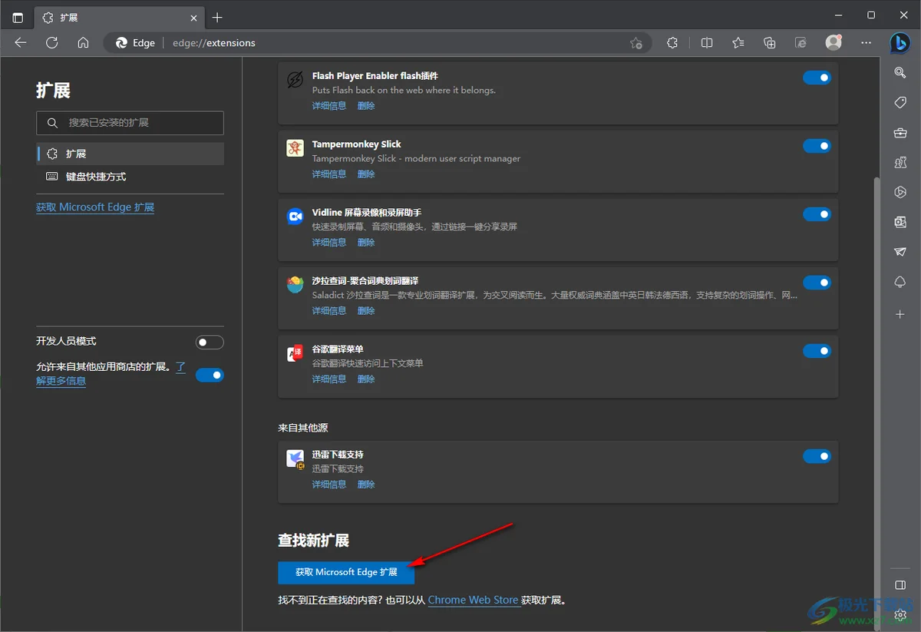Image resolution: width=921 pixels, height=632 pixels.
Task: Open the sidebar Tools briefcase icon
Action: click(900, 132)
